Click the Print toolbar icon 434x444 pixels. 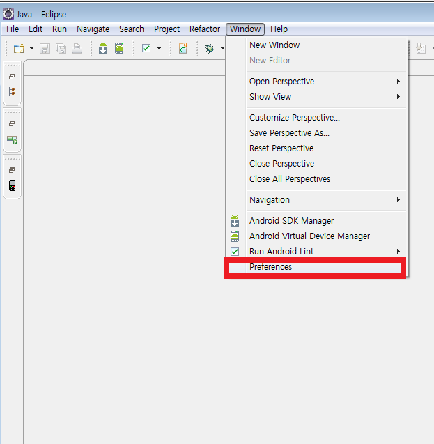[x=77, y=48]
